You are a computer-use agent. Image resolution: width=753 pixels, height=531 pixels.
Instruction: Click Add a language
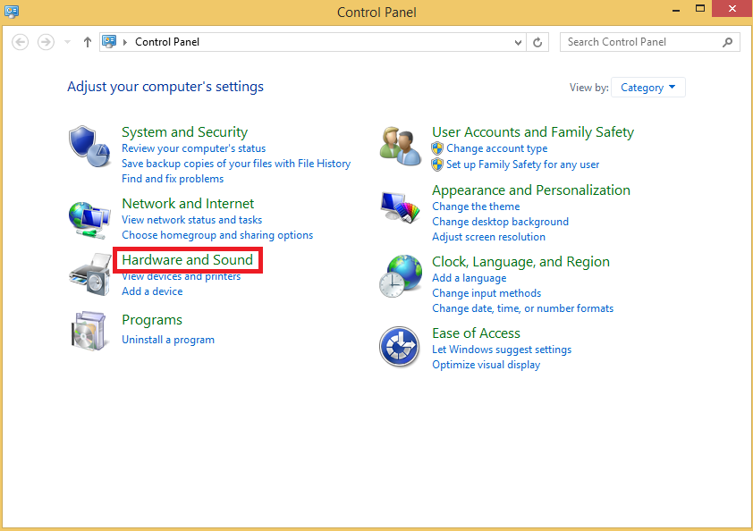pos(470,278)
